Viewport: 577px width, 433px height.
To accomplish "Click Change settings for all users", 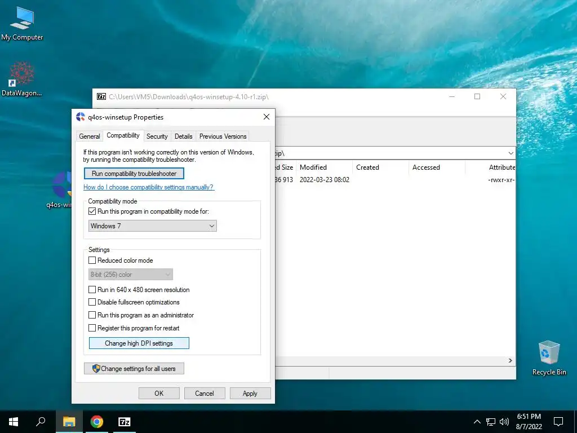I will coord(134,369).
